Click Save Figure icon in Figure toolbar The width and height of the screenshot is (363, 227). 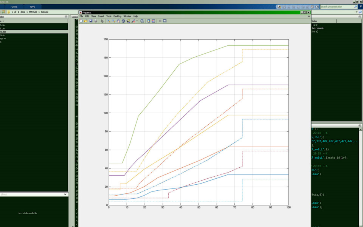(91, 21)
